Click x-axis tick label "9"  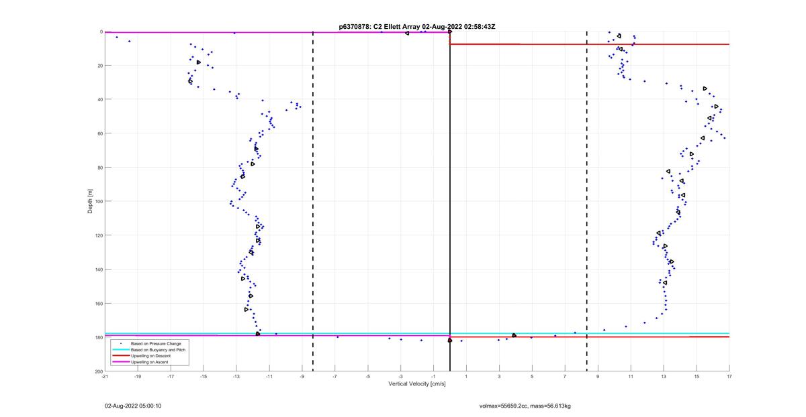598,376
